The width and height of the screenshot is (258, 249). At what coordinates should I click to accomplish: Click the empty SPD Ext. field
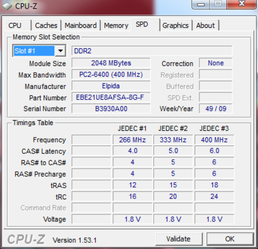216,97
